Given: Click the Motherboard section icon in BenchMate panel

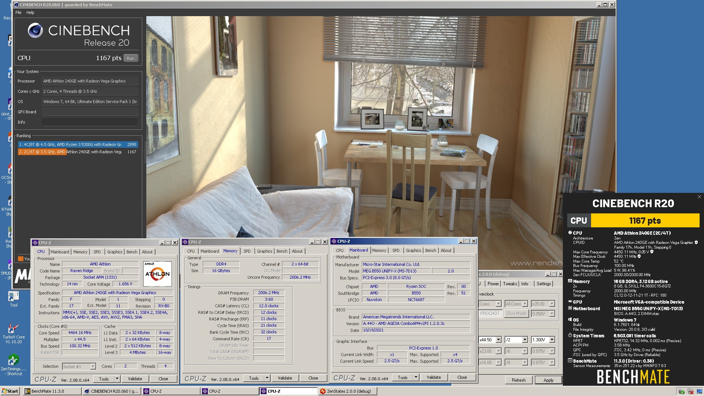Looking at the screenshot, I should [x=570, y=308].
